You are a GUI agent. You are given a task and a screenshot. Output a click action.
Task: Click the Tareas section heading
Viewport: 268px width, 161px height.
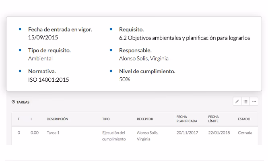pos(23,102)
